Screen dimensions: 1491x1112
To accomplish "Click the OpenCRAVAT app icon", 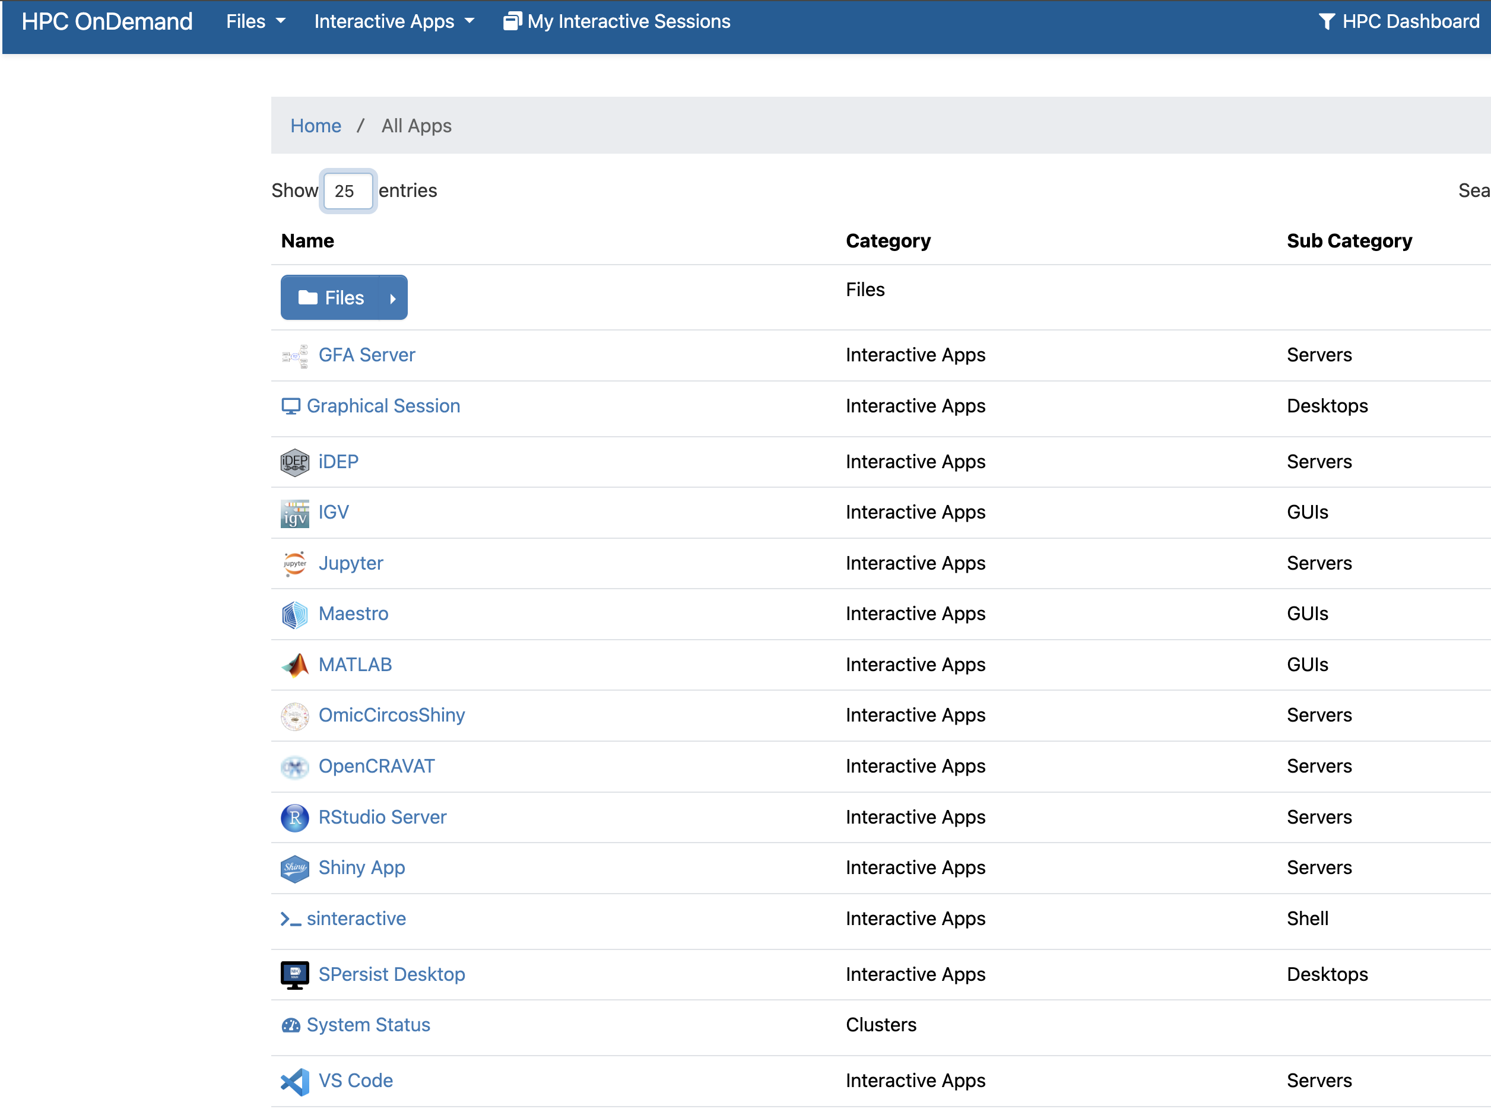I will point(294,767).
